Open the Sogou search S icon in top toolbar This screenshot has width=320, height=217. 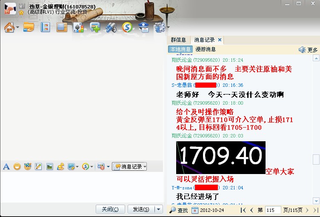pos(127,28)
